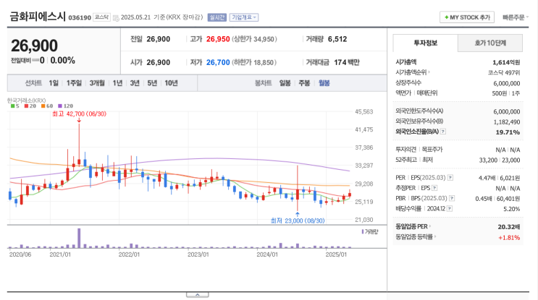Viewport: 538px width, 300px height.
Task: Open the 시가총액순위 ranking link
Action: [413, 72]
